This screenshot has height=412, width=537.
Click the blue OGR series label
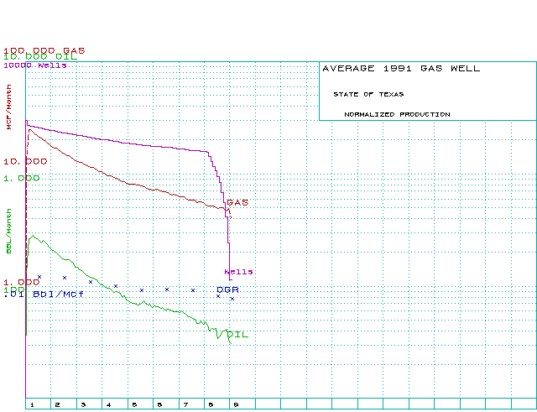[x=227, y=289]
